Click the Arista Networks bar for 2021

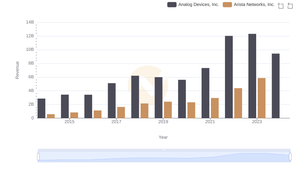click(x=215, y=108)
